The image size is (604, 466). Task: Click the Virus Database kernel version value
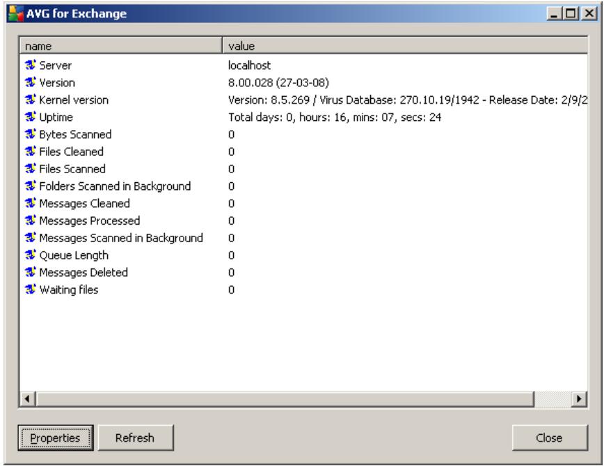pyautogui.click(x=408, y=99)
